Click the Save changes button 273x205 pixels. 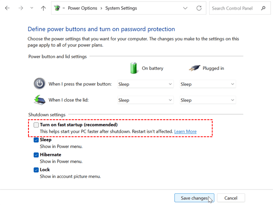(x=194, y=198)
